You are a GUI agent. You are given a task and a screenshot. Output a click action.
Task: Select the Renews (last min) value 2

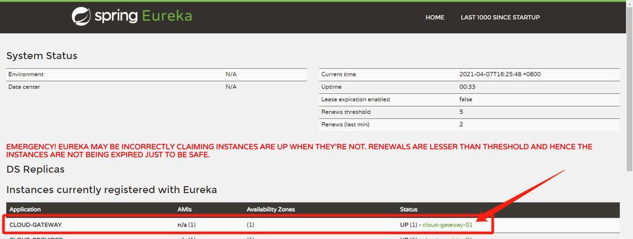coord(461,124)
